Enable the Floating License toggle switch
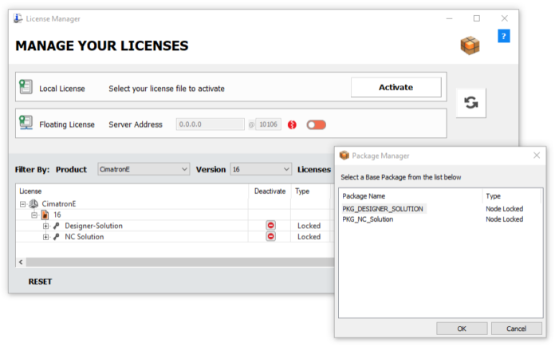The width and height of the screenshot is (555, 347). point(316,124)
